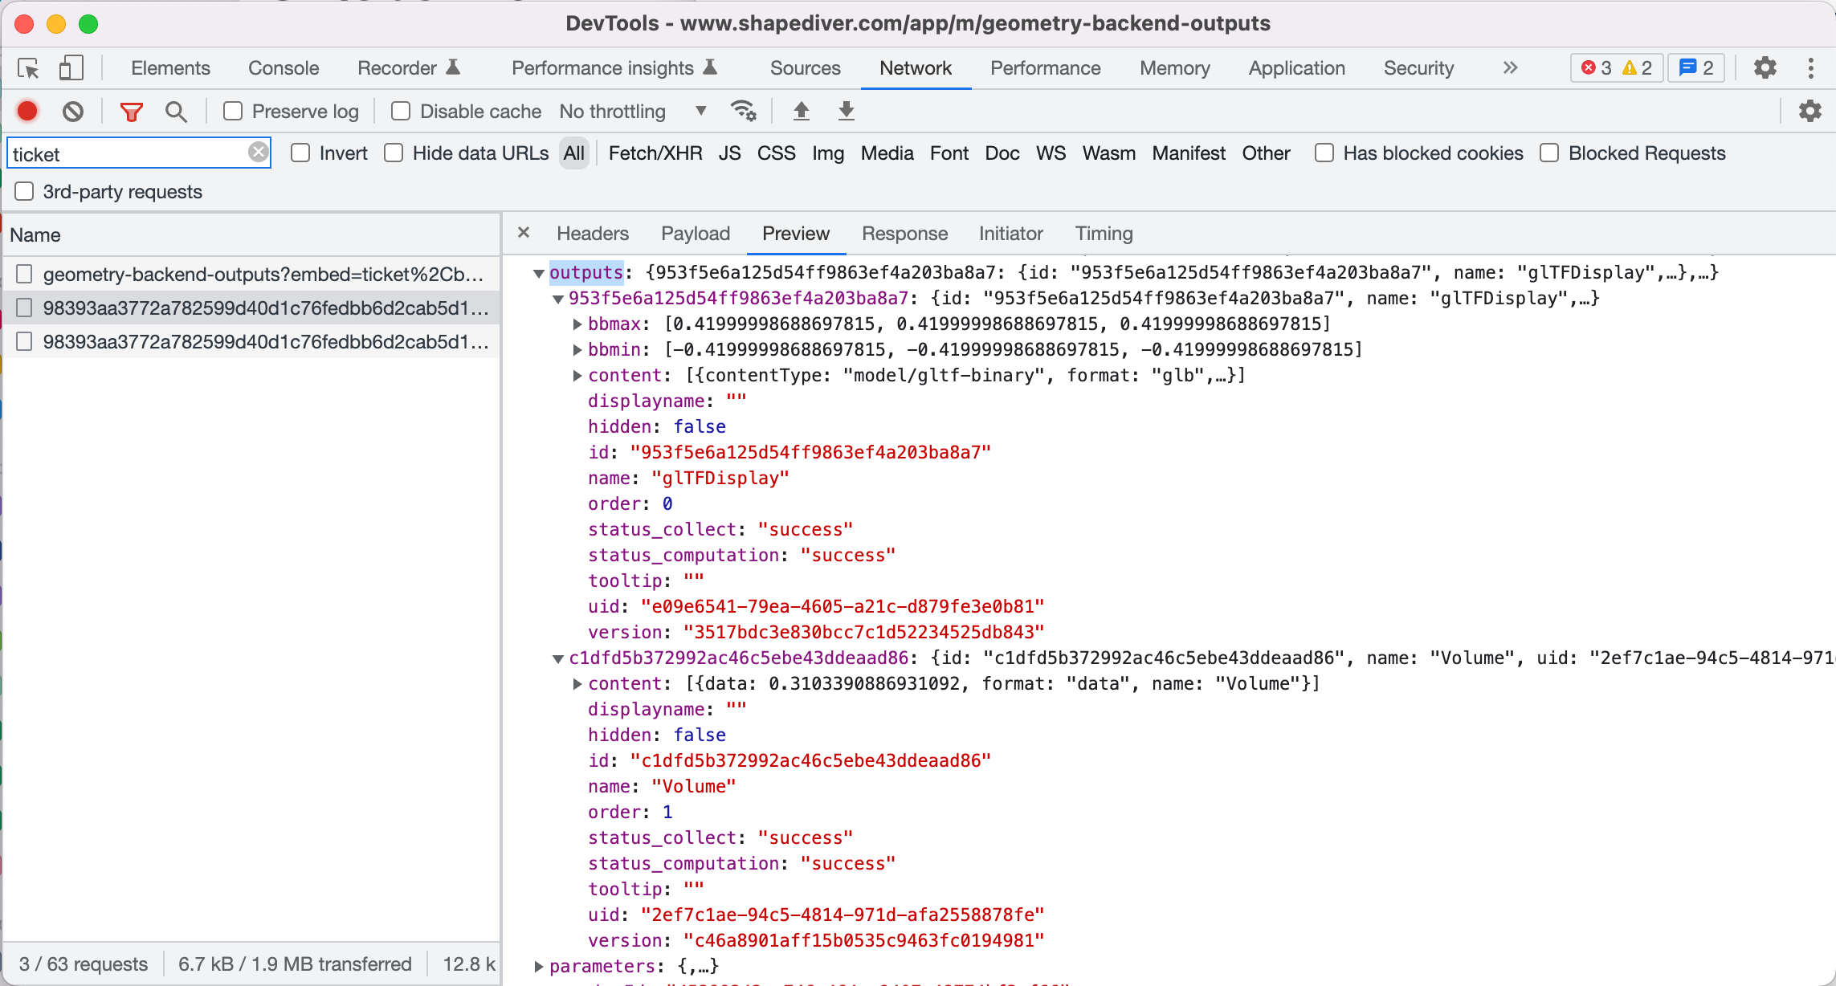Clear the network log
The image size is (1836, 986).
coord(73,111)
